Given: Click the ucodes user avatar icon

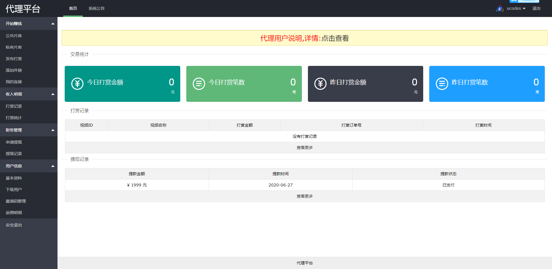Looking at the screenshot, I should pyautogui.click(x=500, y=9).
